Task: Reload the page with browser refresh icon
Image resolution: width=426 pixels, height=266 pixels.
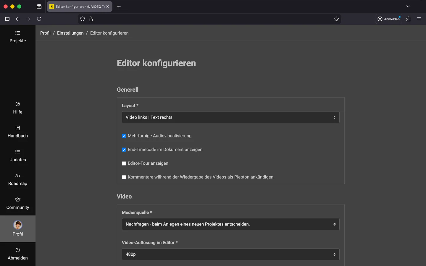Action: [39, 19]
